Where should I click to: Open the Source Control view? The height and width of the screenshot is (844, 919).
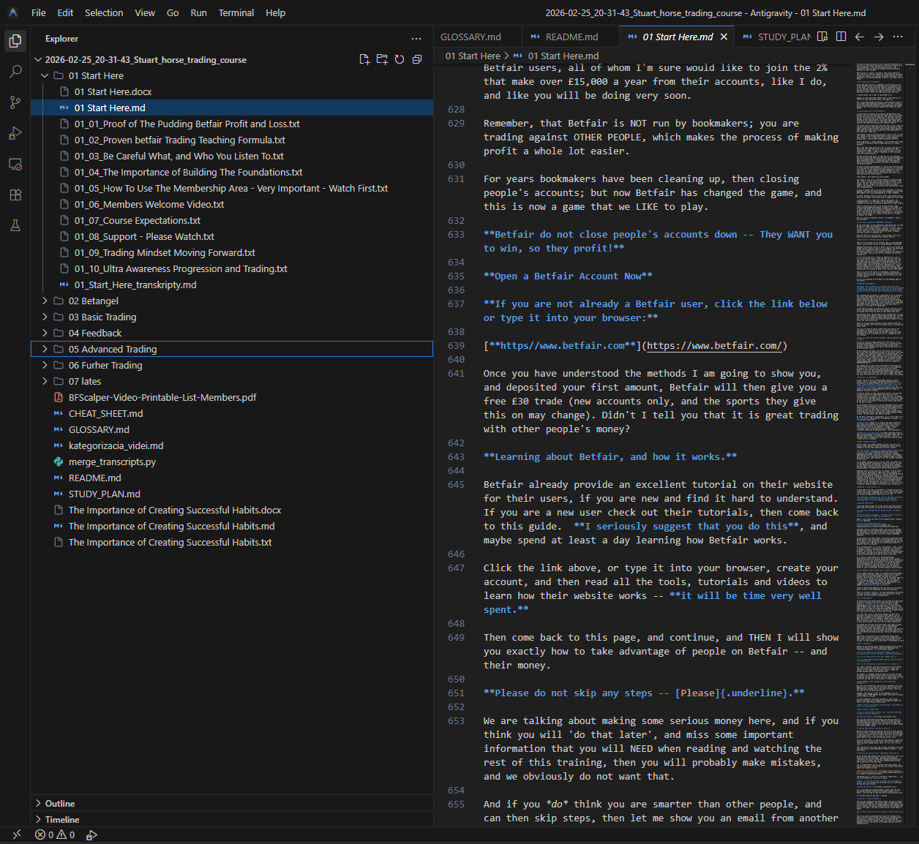tap(15, 102)
